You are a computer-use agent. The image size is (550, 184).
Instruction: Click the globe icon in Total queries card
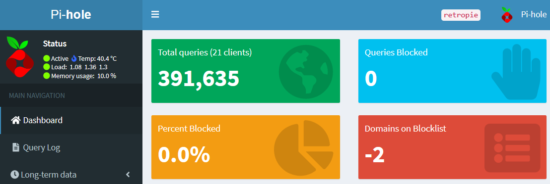coord(305,71)
